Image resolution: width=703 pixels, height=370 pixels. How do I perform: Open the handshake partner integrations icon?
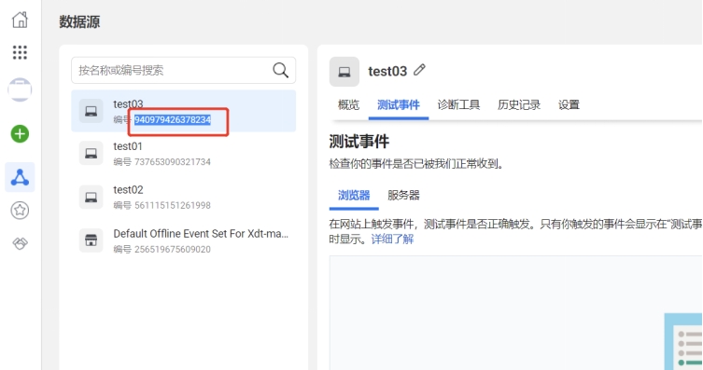20,243
